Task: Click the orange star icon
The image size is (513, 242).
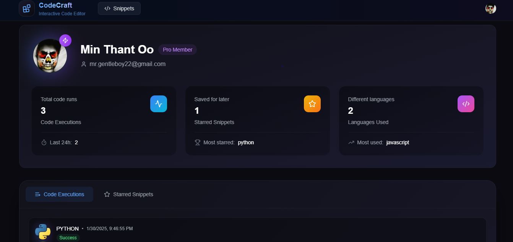Action: (x=312, y=104)
